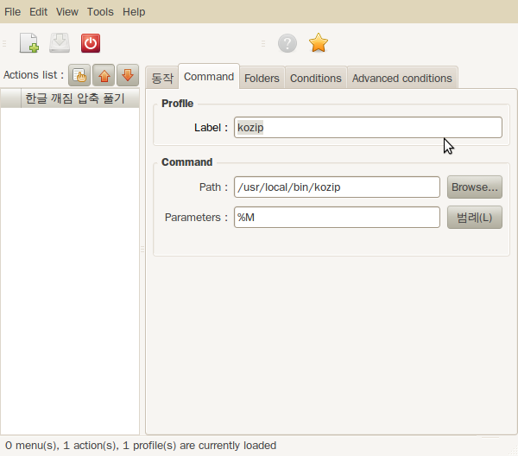Open the Tools menu
This screenshot has width=518, height=456.
[100, 12]
